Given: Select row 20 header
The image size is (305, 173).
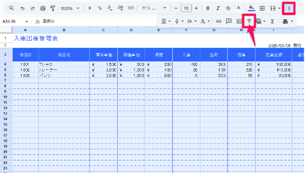Looking at the screenshot, I should pyautogui.click(x=5, y=152).
